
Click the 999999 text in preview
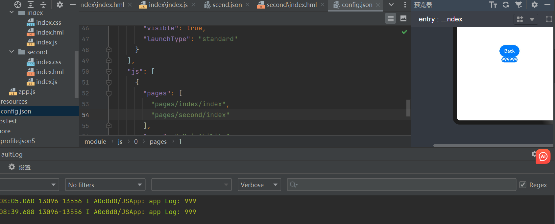click(509, 60)
